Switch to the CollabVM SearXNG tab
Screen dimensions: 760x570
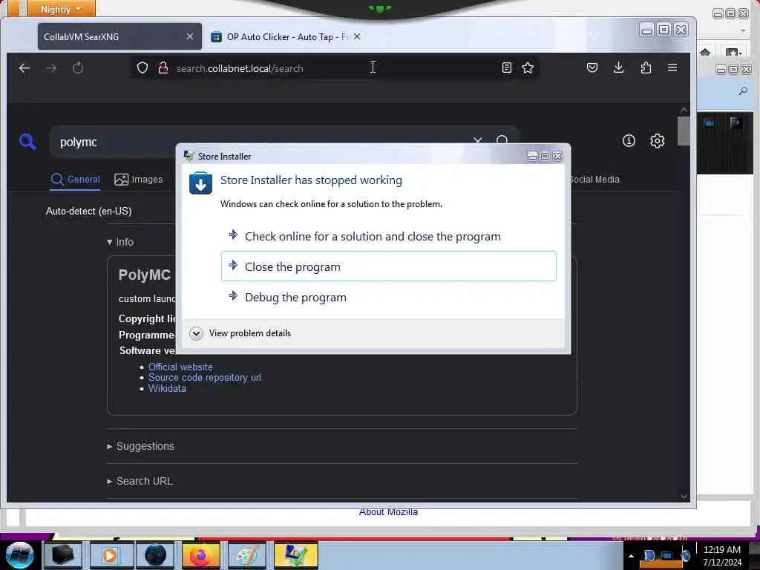[119, 36]
